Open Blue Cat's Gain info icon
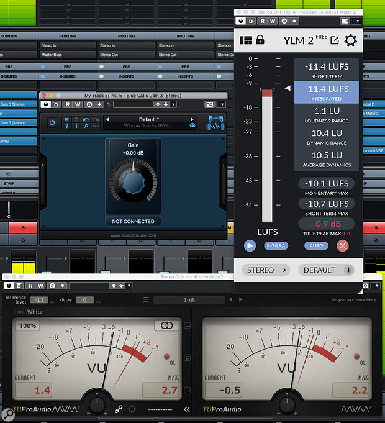Viewport: 385px width, 423px height. (76, 126)
